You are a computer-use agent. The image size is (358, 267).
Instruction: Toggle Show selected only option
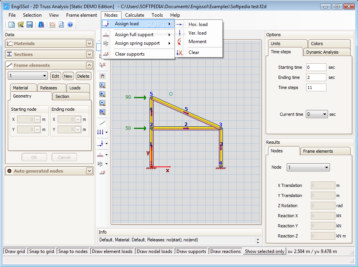click(265, 251)
